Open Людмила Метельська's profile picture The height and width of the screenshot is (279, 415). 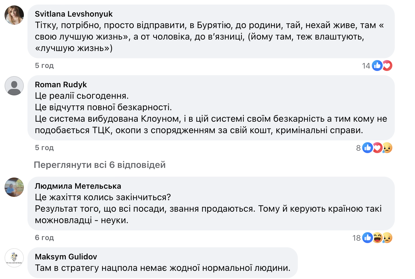(x=14, y=187)
